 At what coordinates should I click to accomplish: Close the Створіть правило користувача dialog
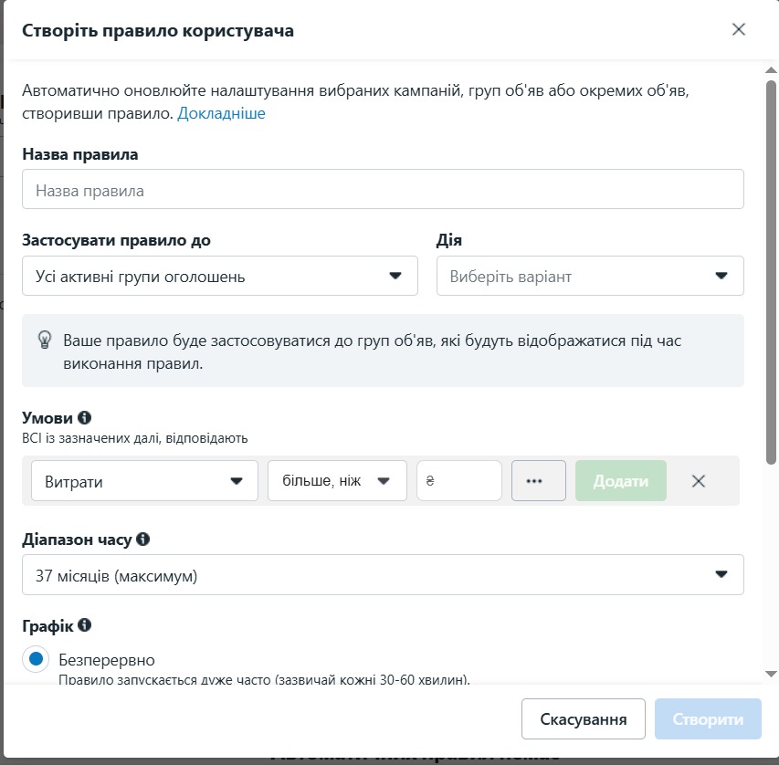point(739,29)
